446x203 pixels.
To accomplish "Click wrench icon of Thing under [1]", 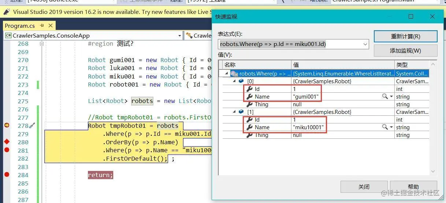I will click(x=250, y=135).
